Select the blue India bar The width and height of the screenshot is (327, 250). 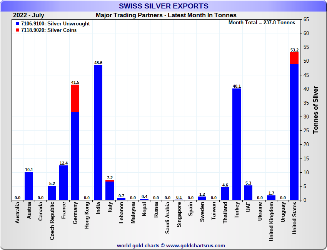(98, 133)
